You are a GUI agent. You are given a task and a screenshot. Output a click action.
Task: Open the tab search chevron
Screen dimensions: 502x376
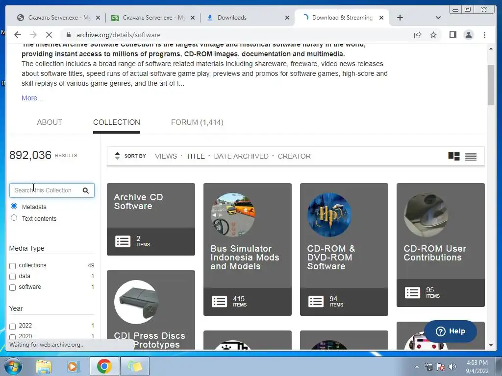coord(438,18)
